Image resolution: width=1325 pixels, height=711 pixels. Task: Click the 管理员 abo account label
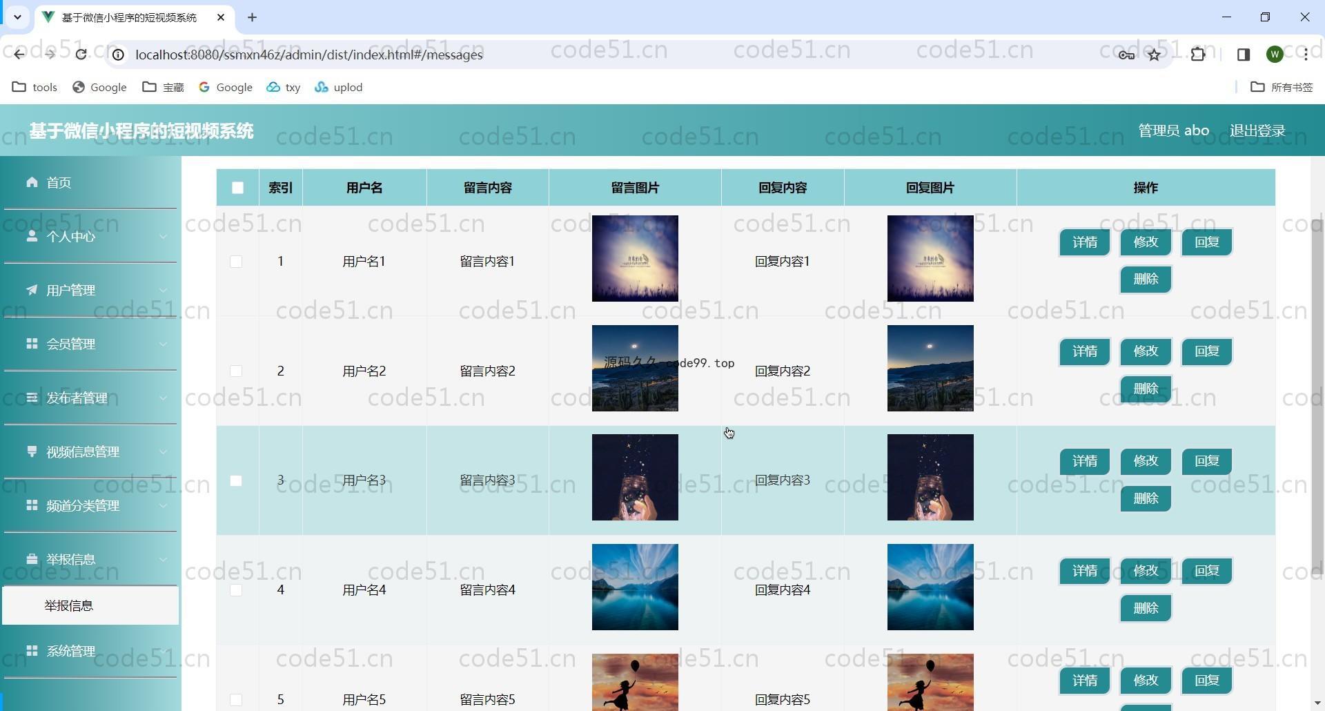[1173, 131]
